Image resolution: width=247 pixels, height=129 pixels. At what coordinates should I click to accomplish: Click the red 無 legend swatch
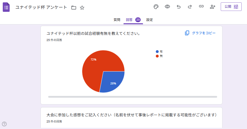(157, 56)
